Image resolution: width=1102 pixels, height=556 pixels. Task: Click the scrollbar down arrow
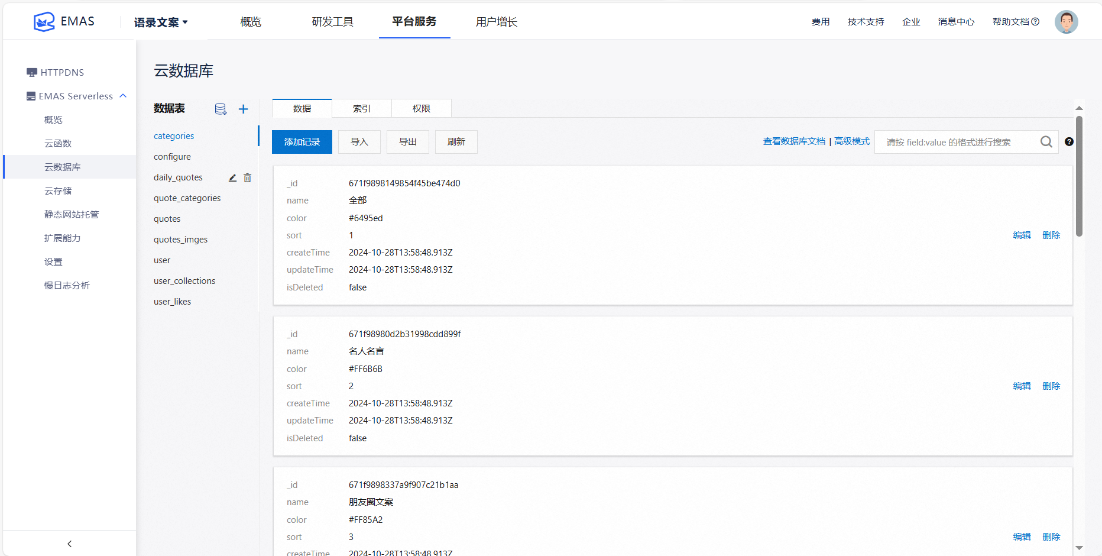(x=1079, y=548)
